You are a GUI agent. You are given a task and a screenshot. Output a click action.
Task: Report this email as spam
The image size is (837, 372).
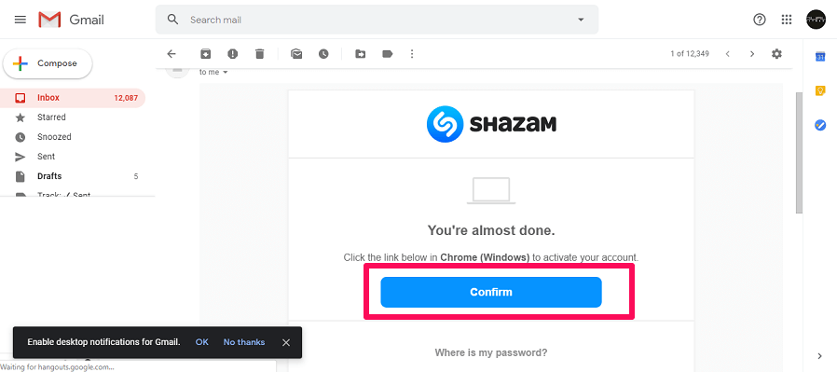[x=232, y=54]
